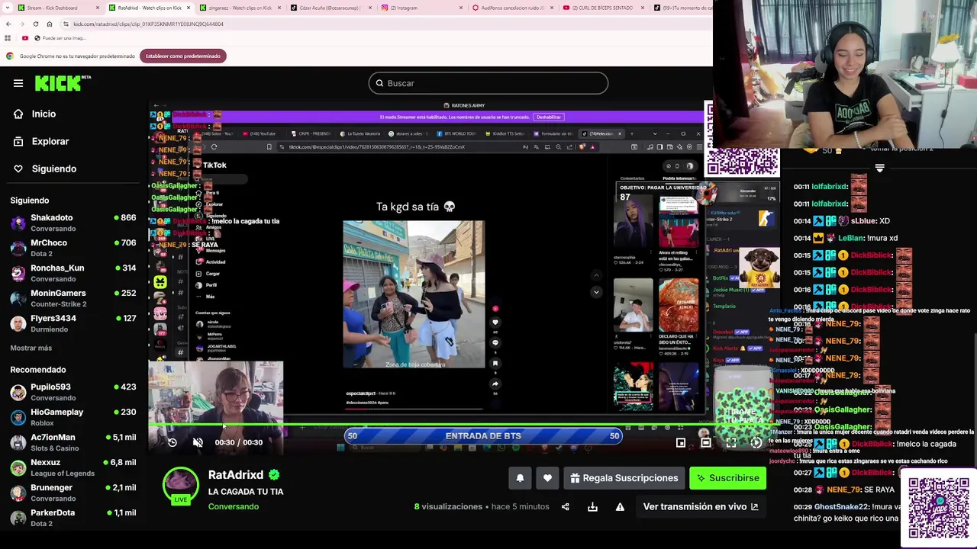Follow RatAdrixd with the heart button

pyautogui.click(x=547, y=478)
